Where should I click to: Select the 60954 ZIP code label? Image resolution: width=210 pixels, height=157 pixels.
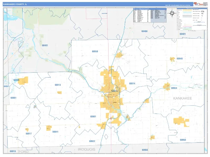(174, 88)
